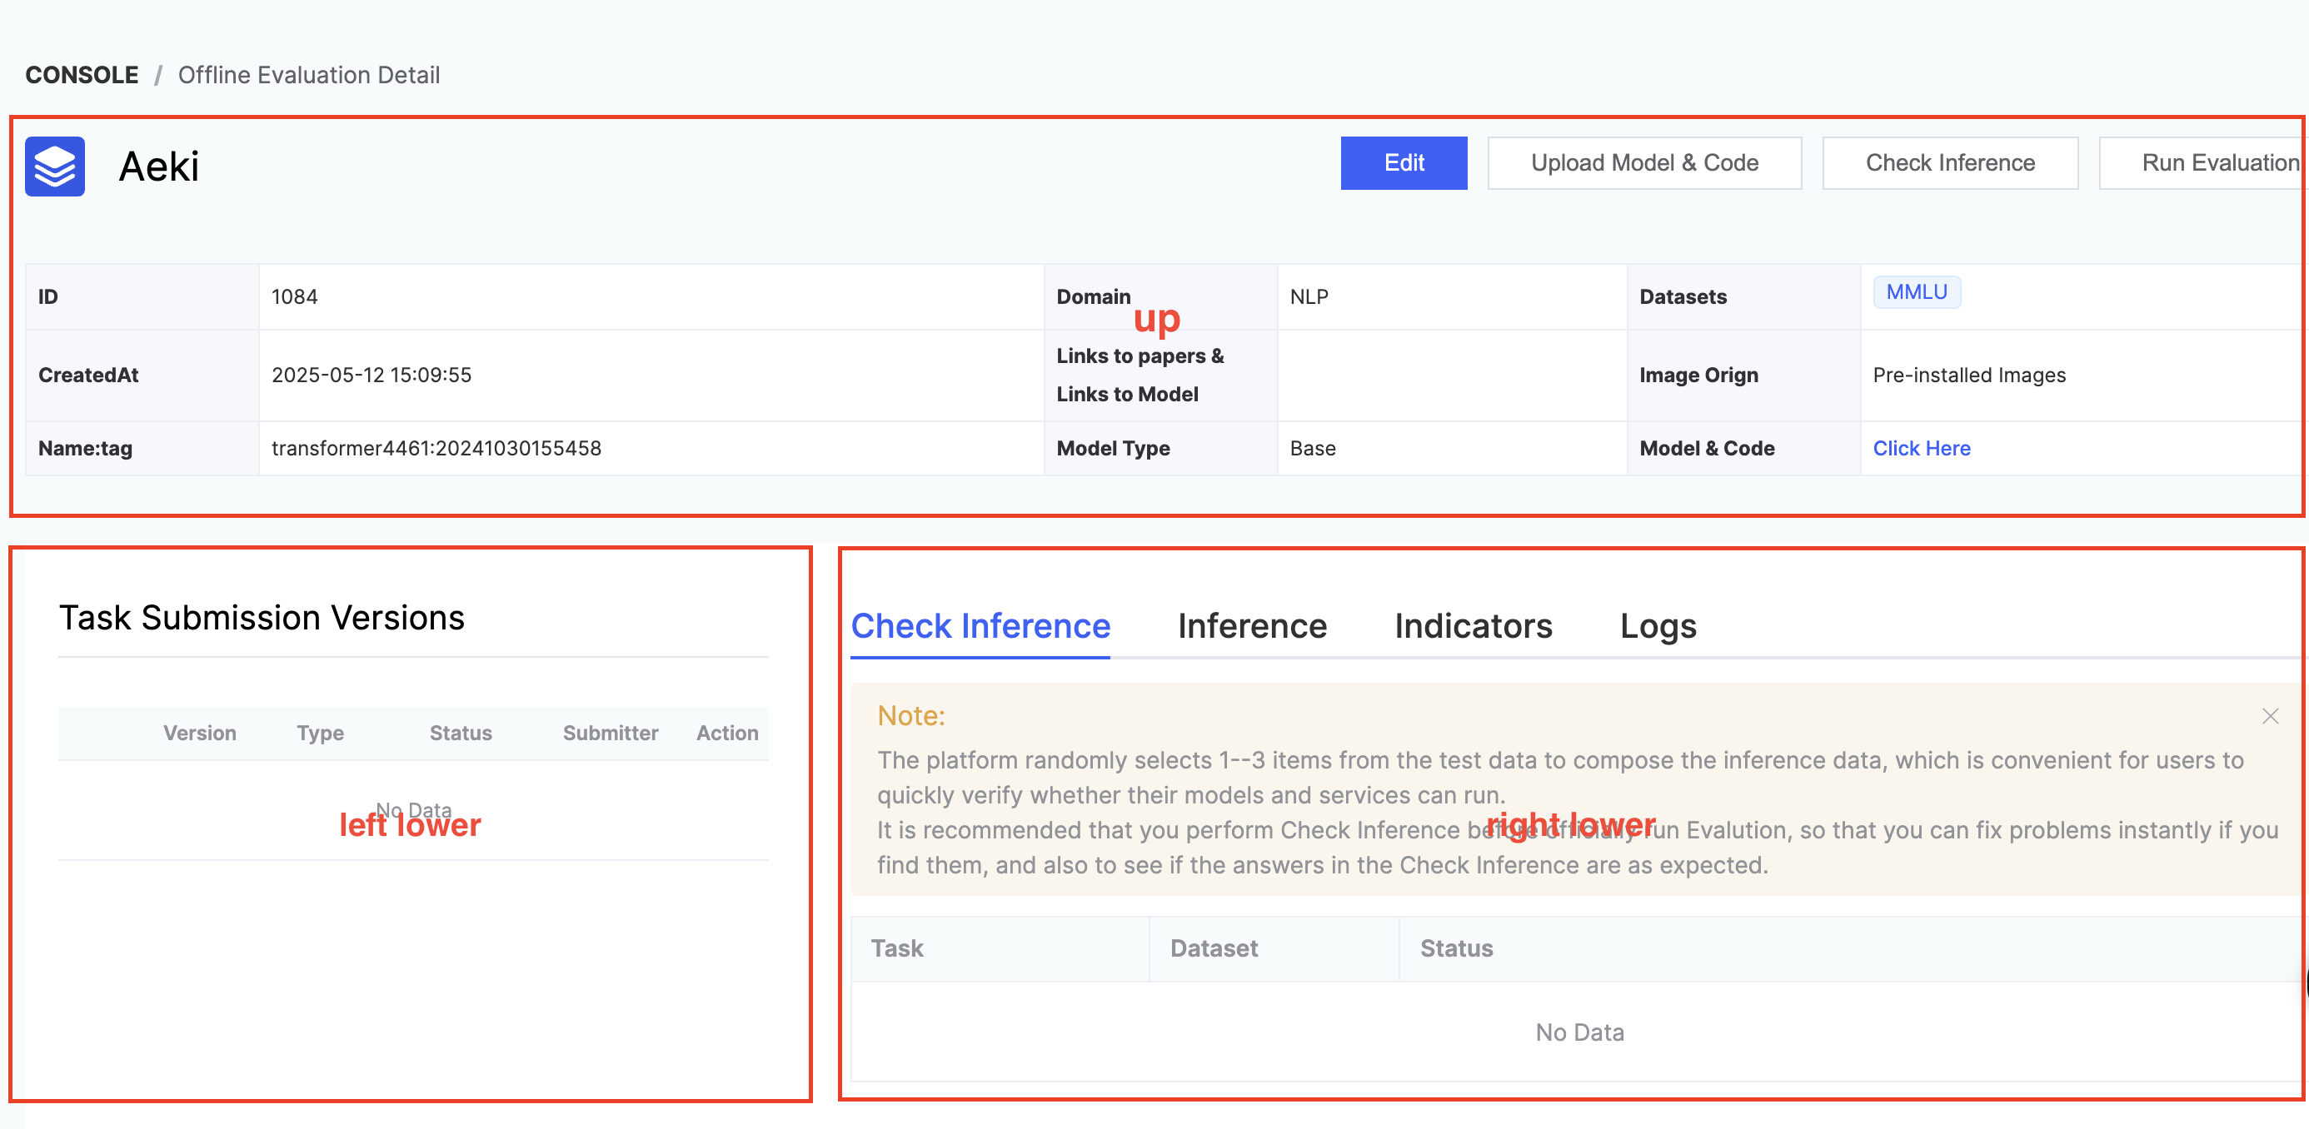Select the Logs tab
The width and height of the screenshot is (2309, 1129).
pyautogui.click(x=1658, y=625)
